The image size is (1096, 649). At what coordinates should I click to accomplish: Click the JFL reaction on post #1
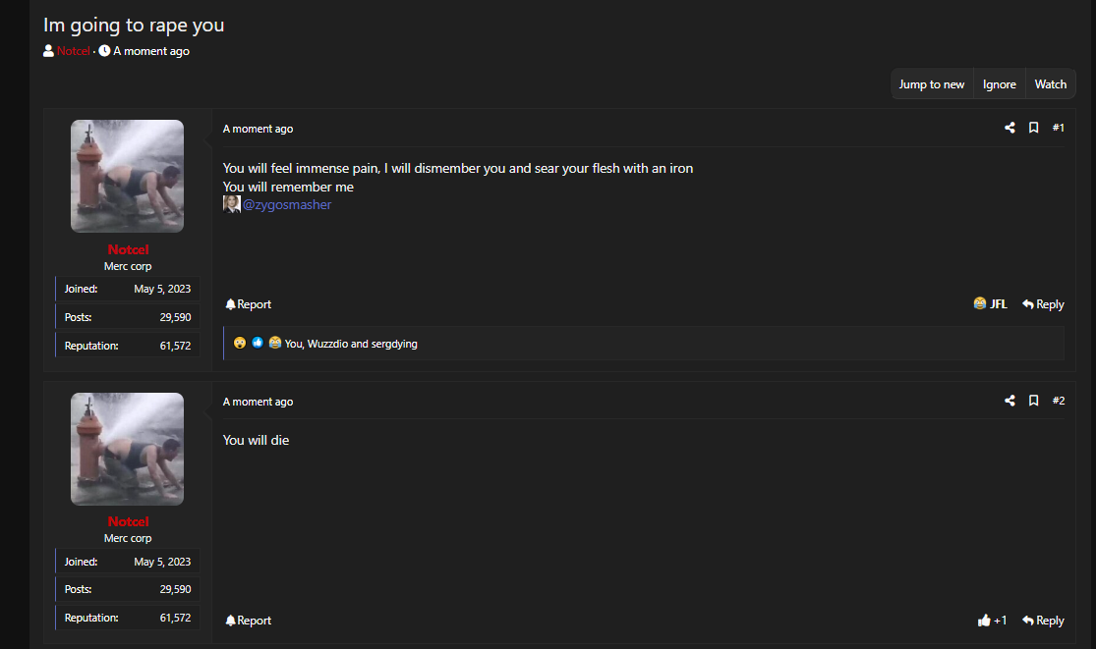(x=990, y=304)
